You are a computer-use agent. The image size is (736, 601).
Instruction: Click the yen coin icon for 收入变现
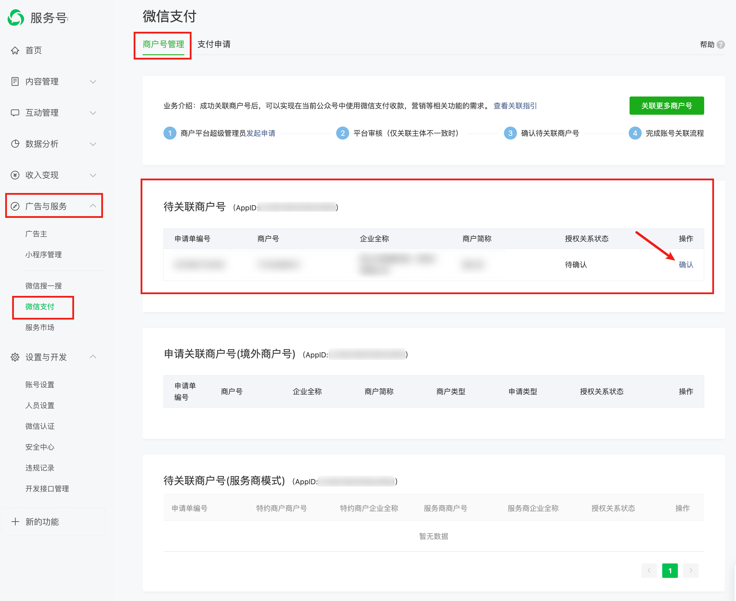coord(15,175)
